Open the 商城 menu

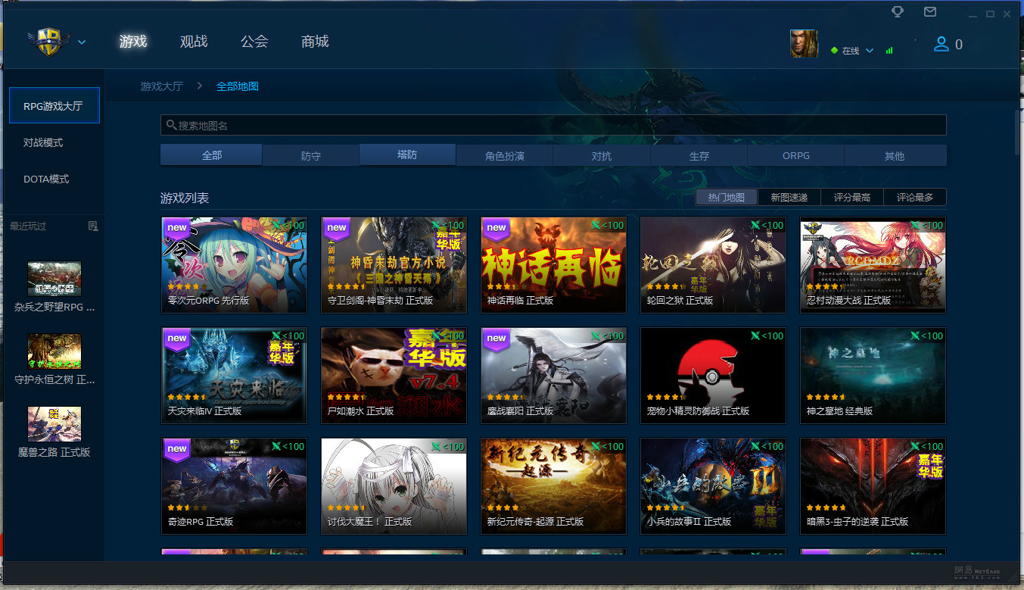coord(315,42)
